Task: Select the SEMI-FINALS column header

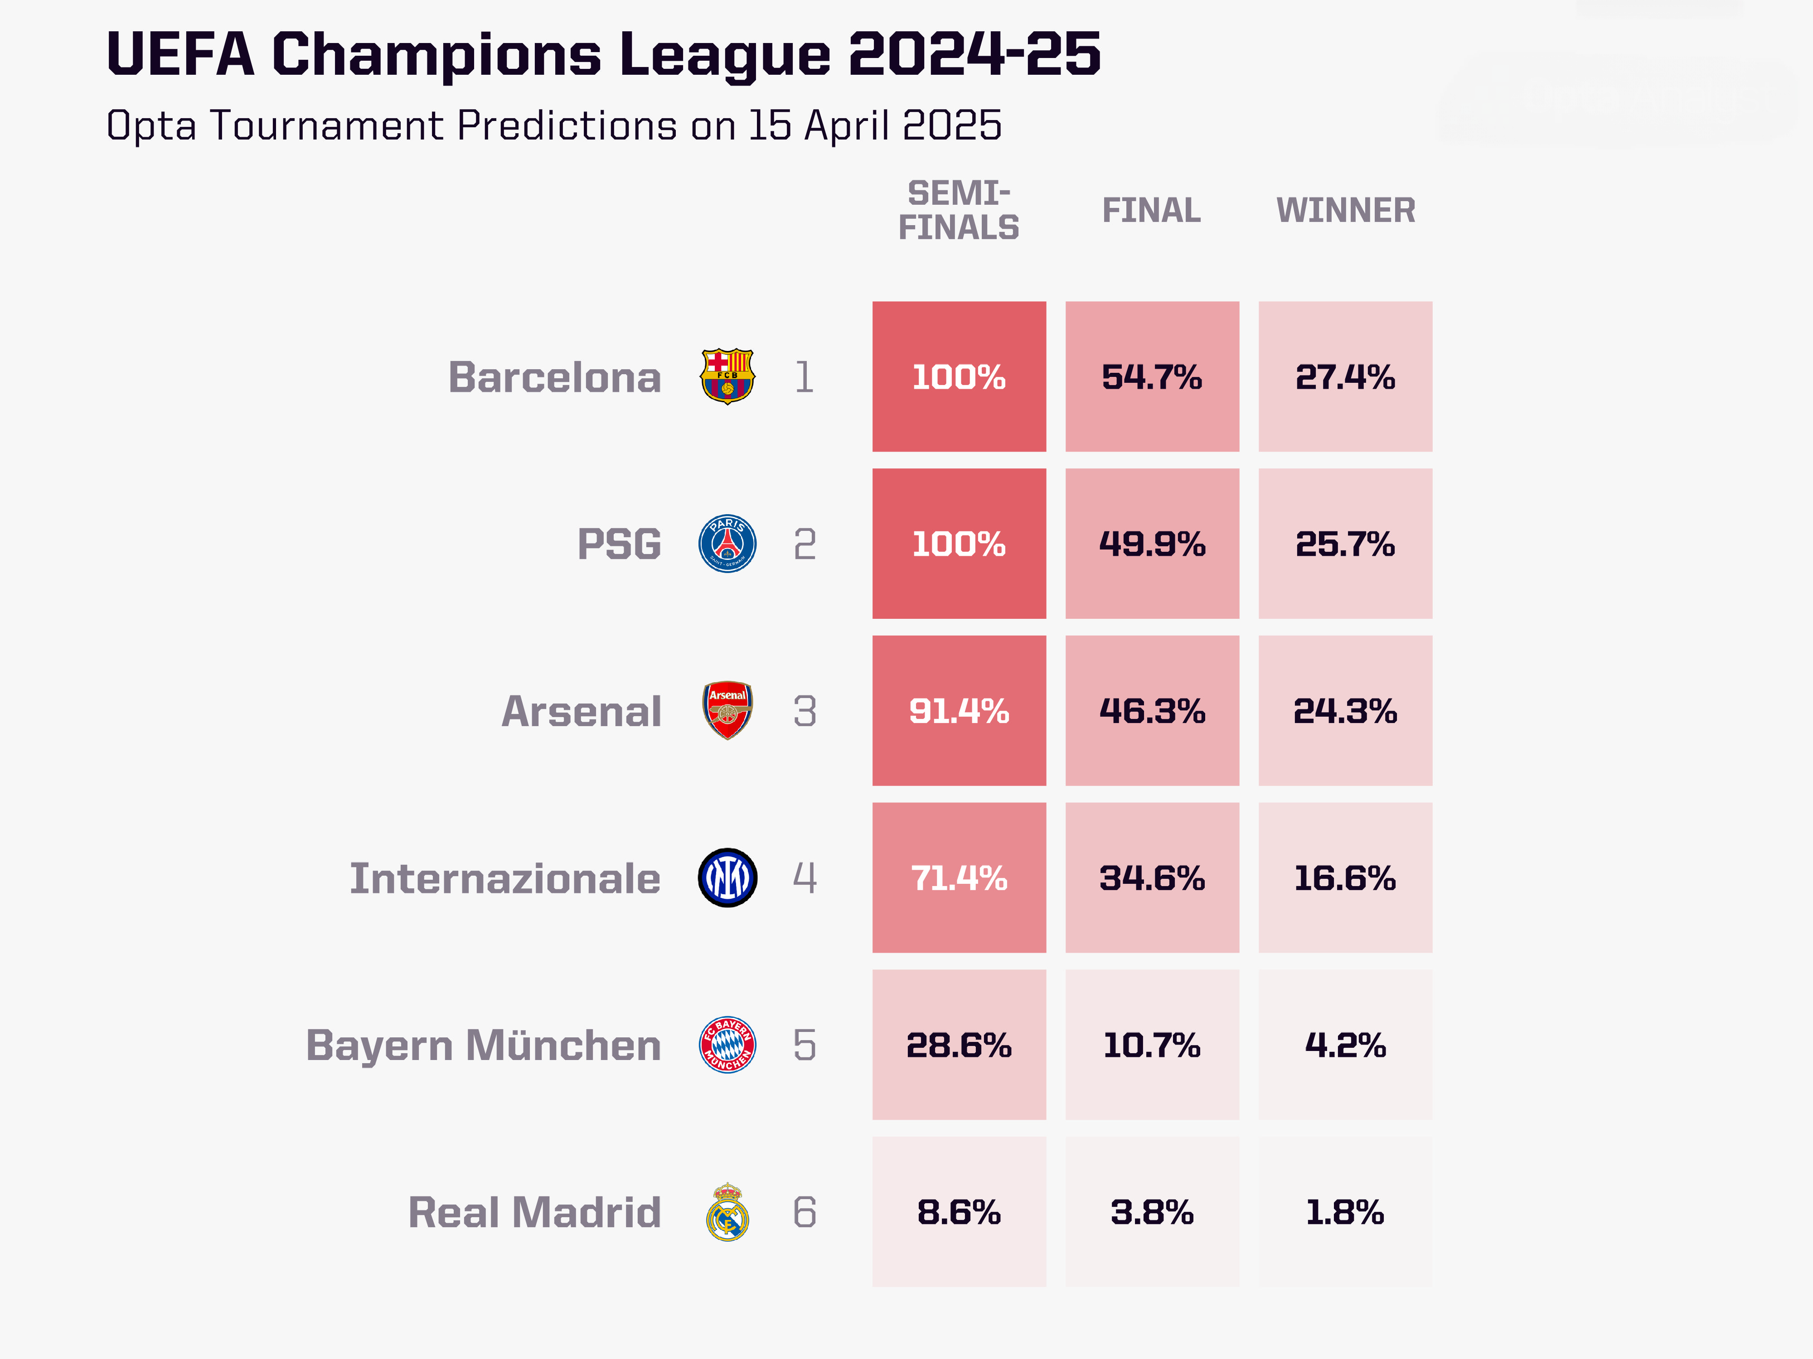Action: (x=958, y=211)
